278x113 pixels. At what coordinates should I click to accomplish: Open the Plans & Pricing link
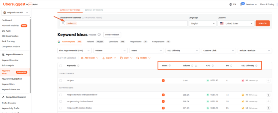click(267, 4)
